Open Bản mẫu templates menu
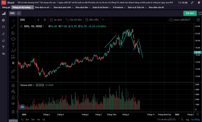The width and height of the screenshot is (202, 122). click(x=92, y=20)
